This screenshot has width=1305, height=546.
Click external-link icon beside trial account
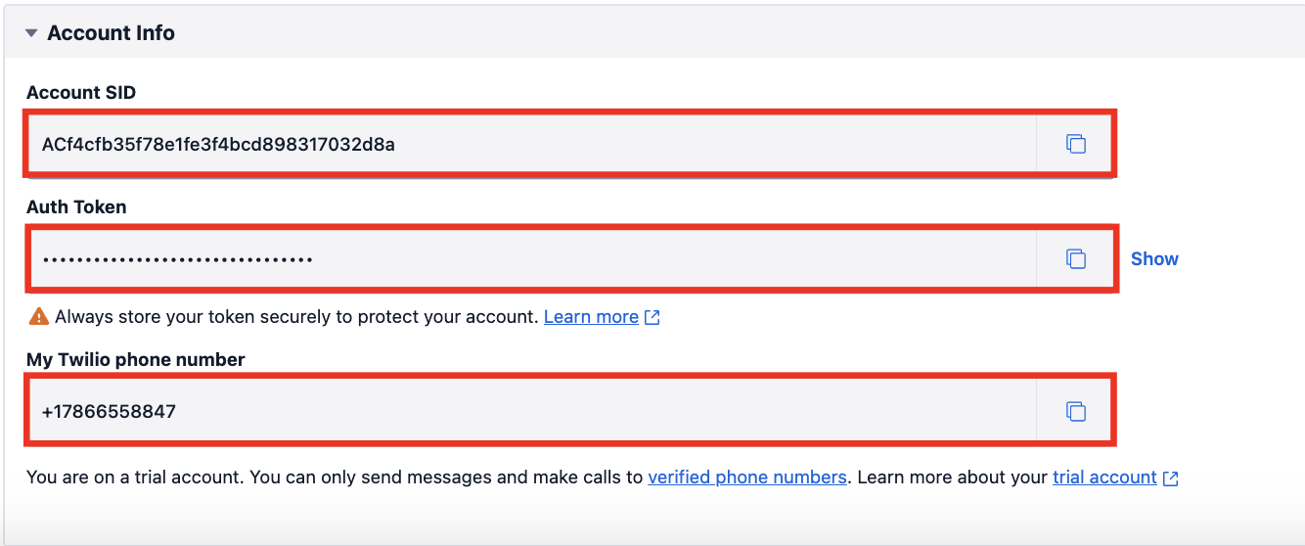pyautogui.click(x=1171, y=478)
